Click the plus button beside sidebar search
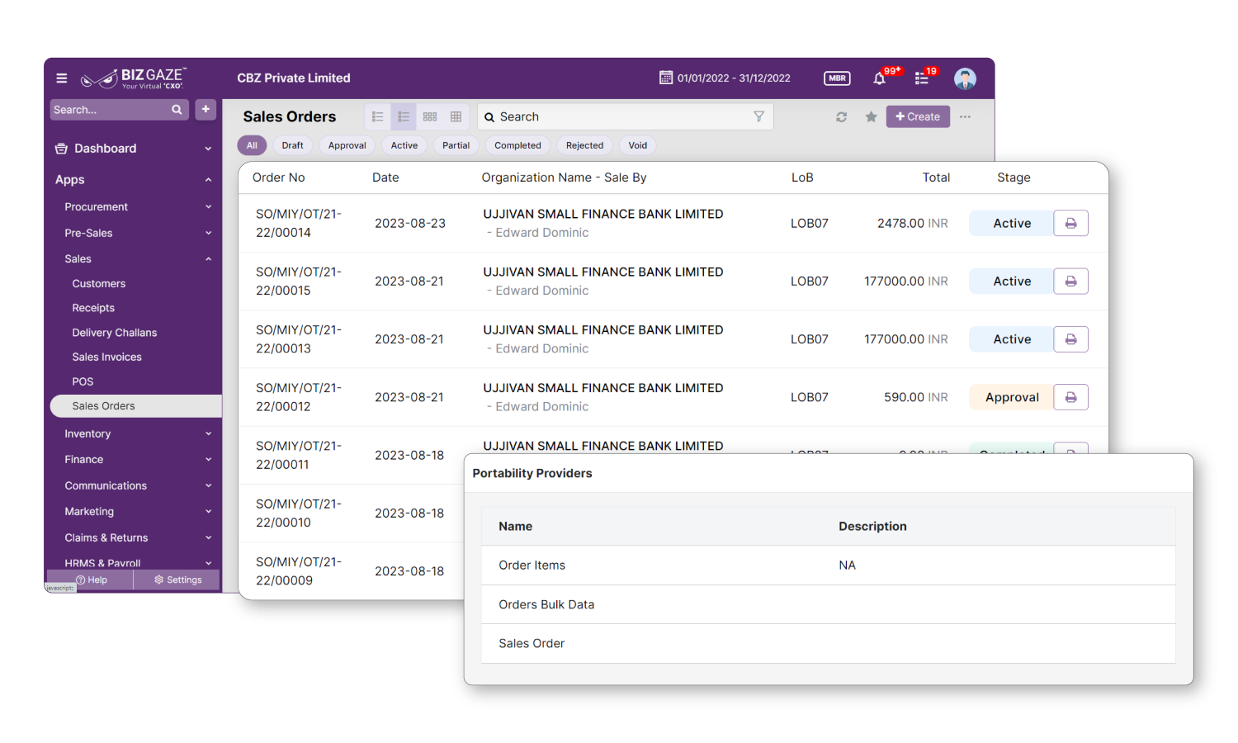The height and width of the screenshot is (743, 1238). pyautogui.click(x=206, y=109)
